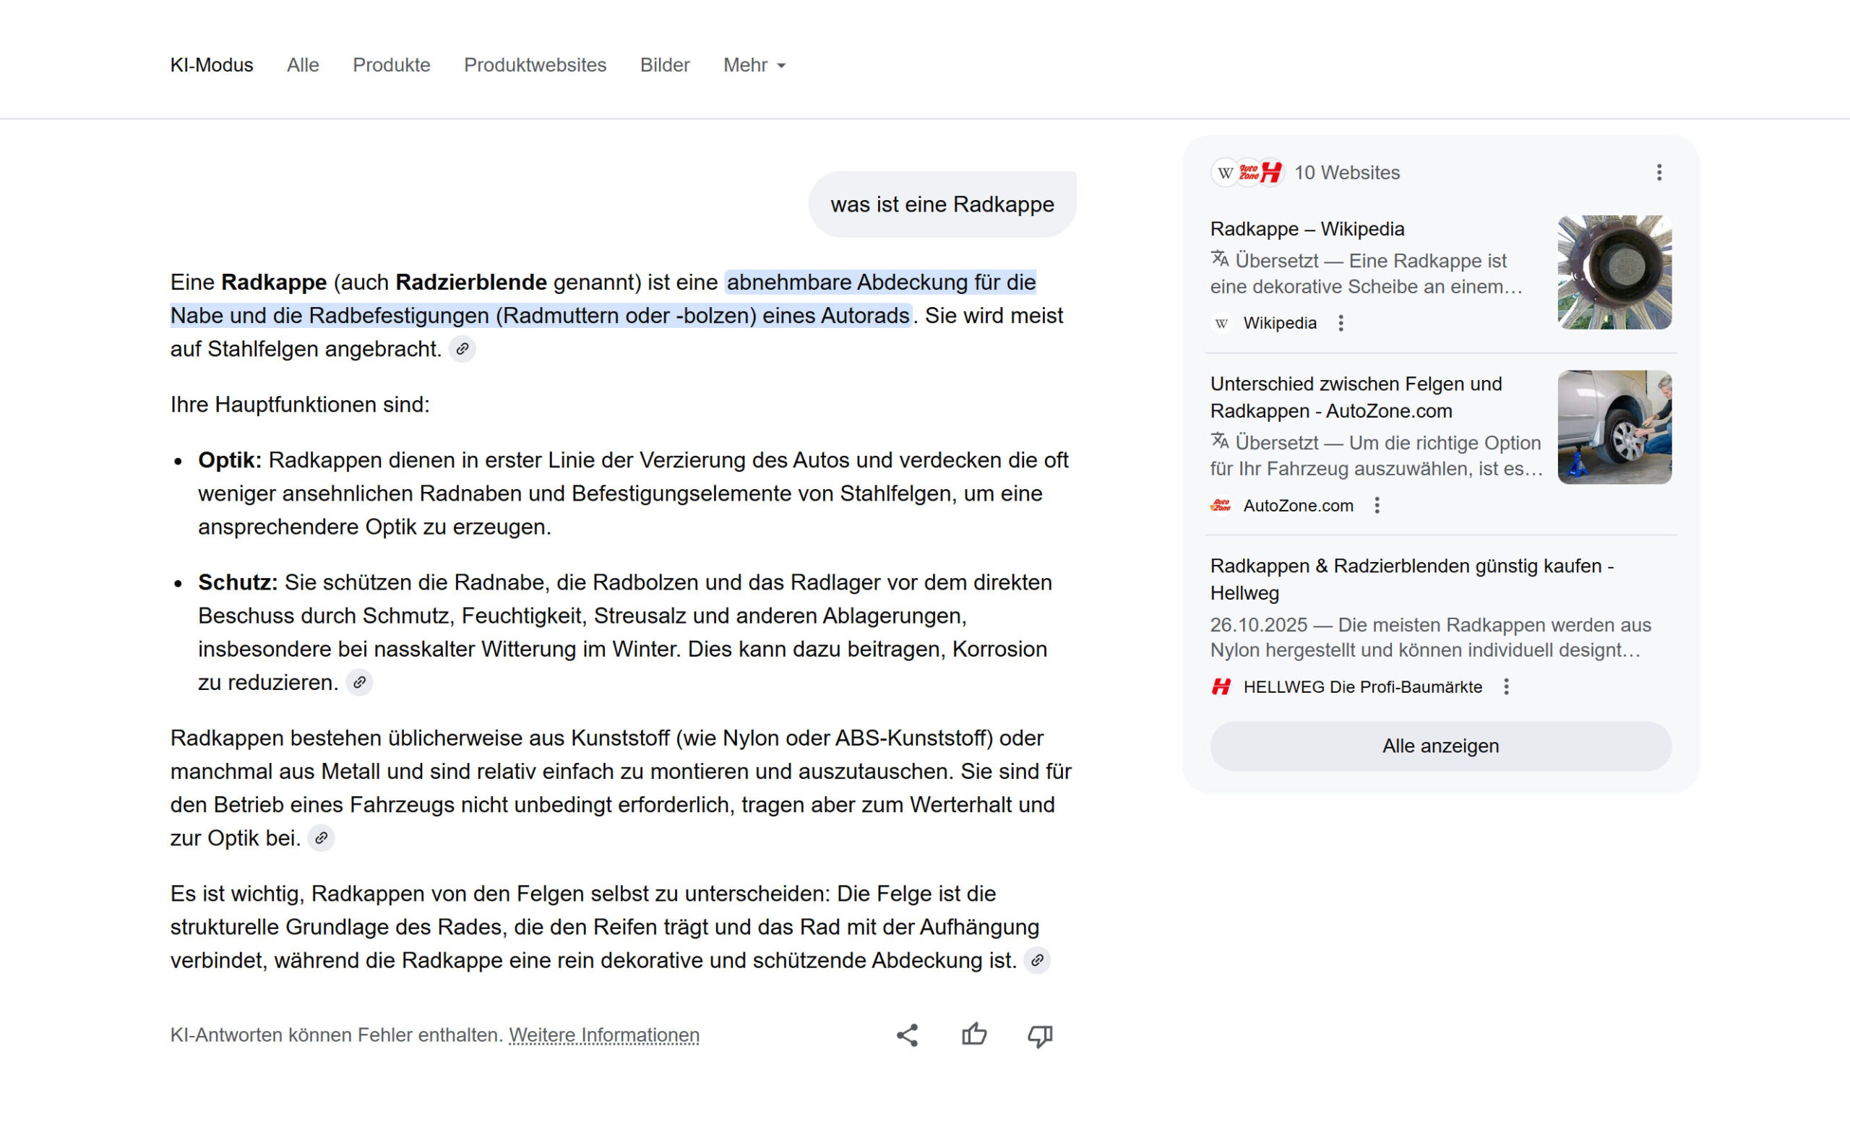
Task: Click source link icon after 'zu reduzieren'
Action: click(x=360, y=683)
